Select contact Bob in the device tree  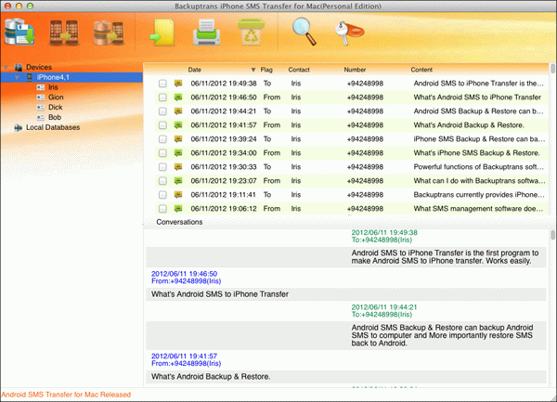point(55,117)
